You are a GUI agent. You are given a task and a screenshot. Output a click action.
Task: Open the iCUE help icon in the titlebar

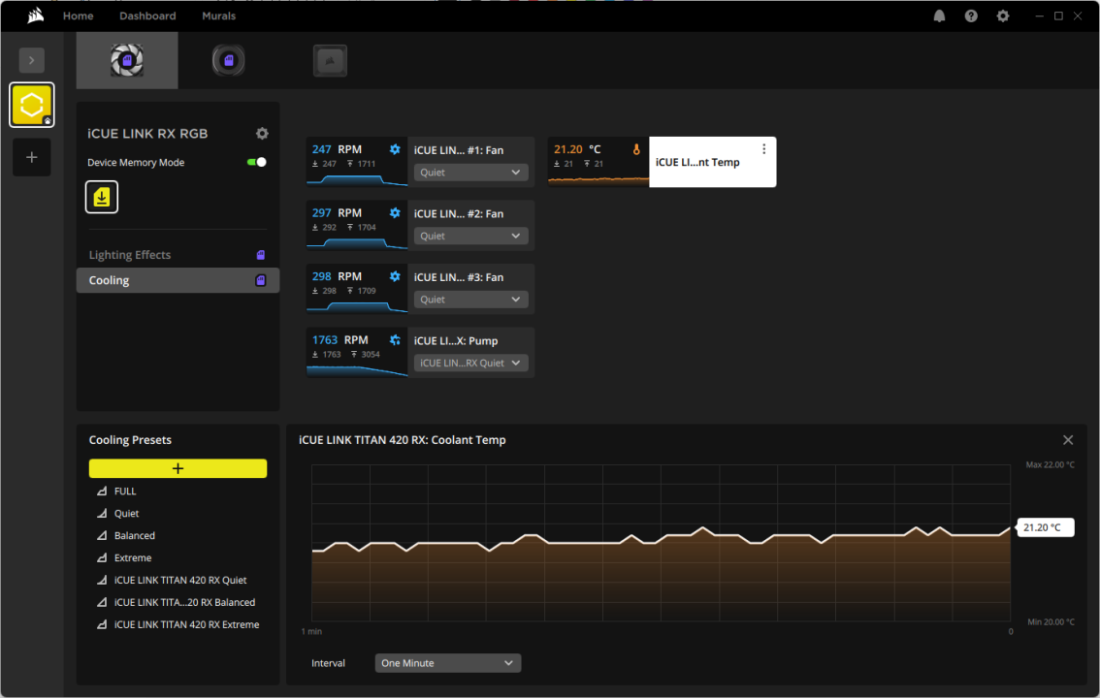point(971,16)
